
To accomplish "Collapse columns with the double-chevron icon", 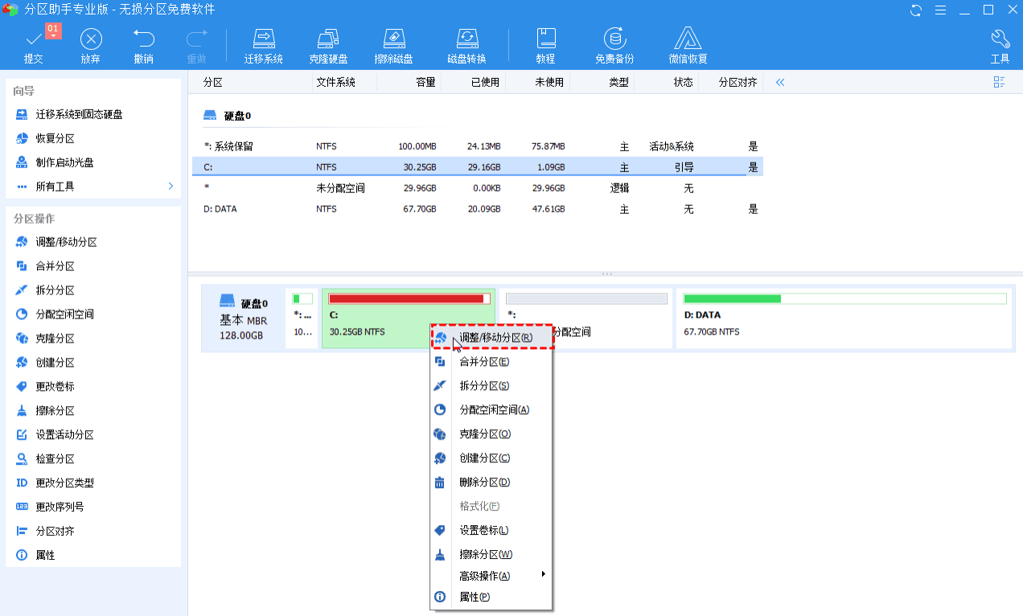I will (x=779, y=82).
